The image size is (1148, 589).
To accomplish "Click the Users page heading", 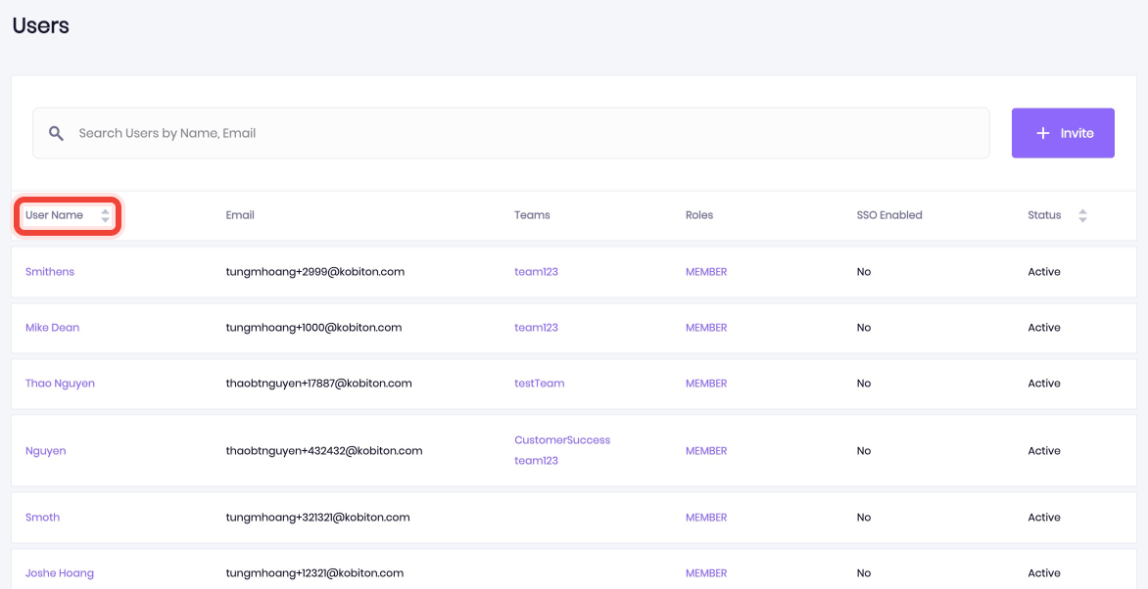I will pyautogui.click(x=40, y=25).
